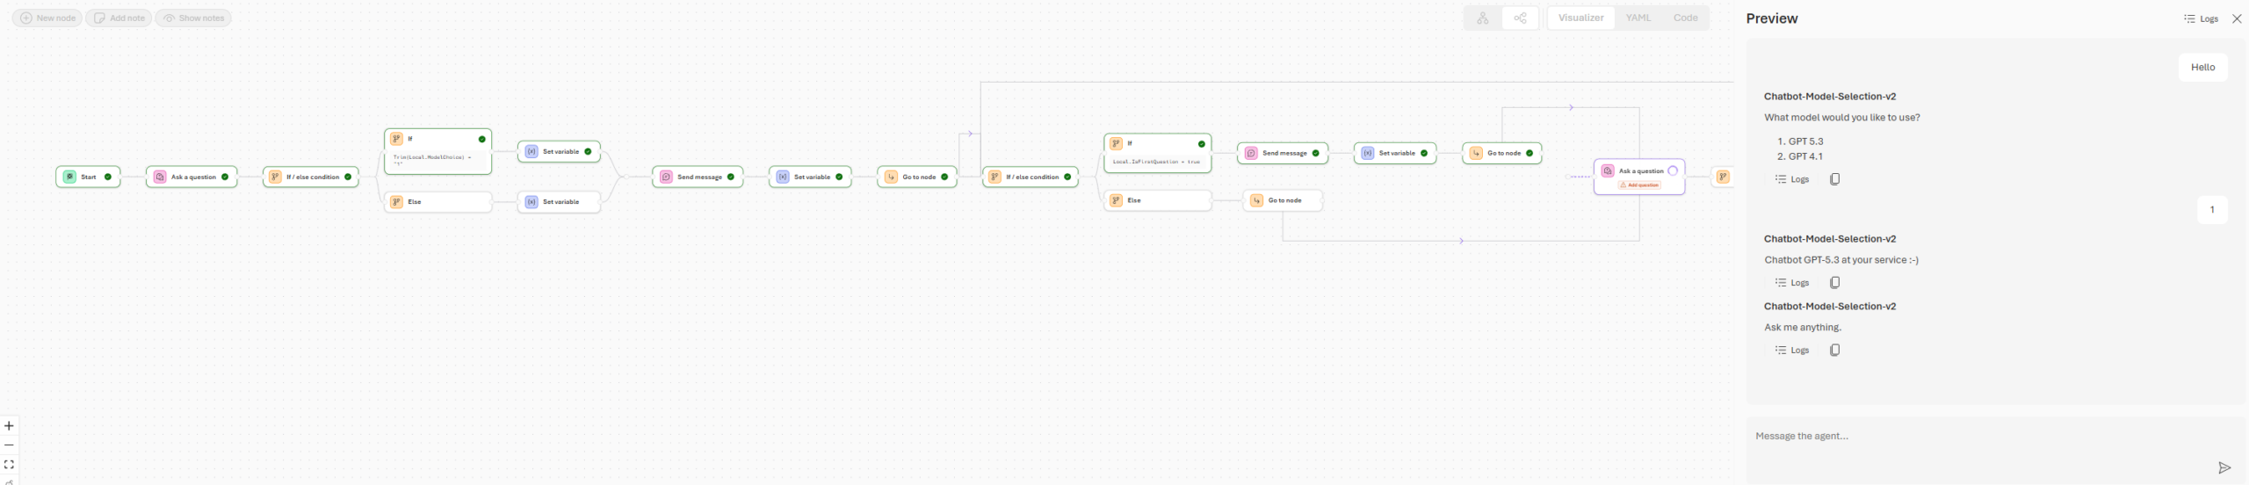The image size is (2249, 485).
Task: Select the If node with Local.IsFirstQuestion condition
Action: click(1157, 153)
